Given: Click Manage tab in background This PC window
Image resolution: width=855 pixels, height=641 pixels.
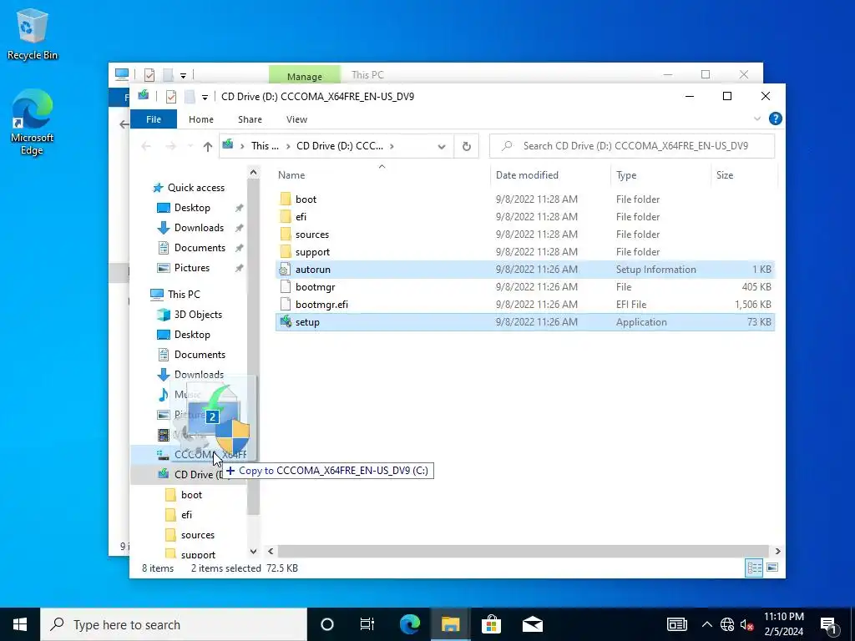Looking at the screenshot, I should [304, 76].
